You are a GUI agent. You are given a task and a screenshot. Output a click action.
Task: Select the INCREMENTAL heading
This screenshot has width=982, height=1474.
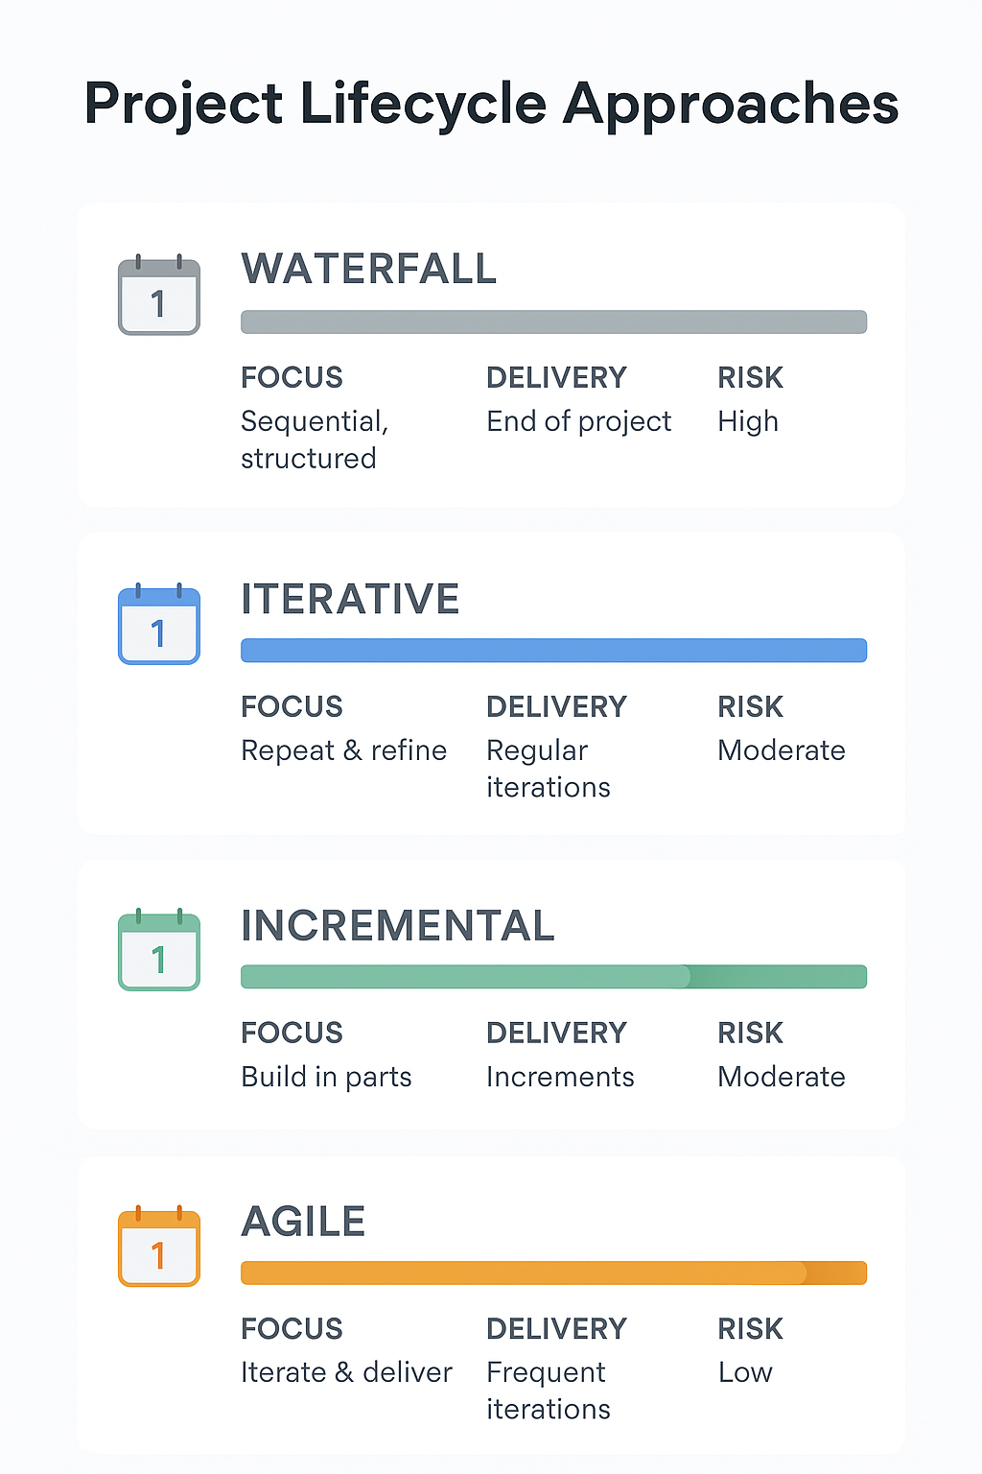click(x=398, y=926)
